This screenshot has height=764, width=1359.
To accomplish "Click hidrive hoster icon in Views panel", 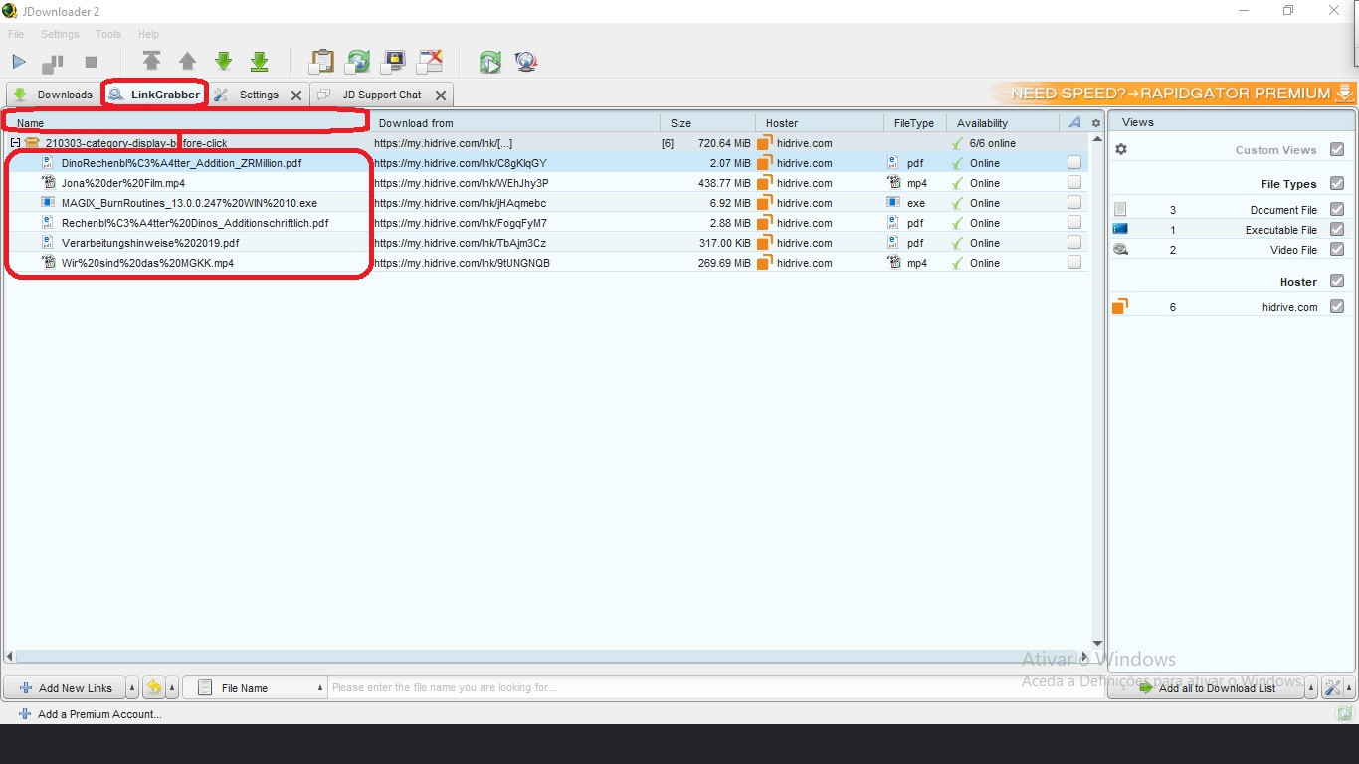I will (x=1120, y=306).
